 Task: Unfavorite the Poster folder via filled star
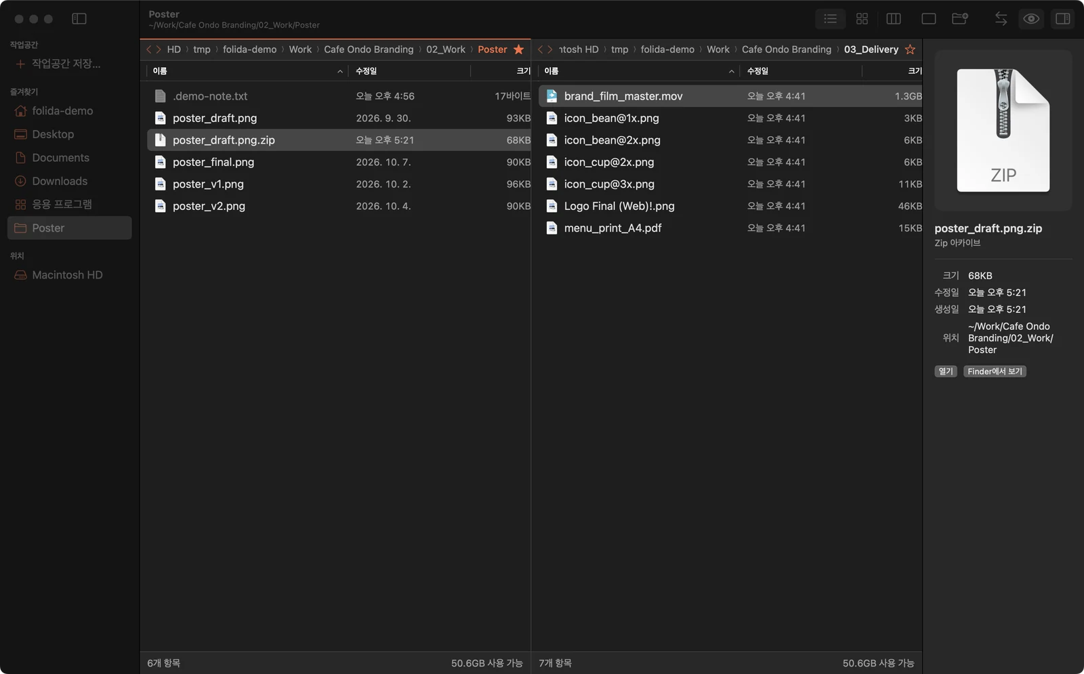(x=519, y=49)
